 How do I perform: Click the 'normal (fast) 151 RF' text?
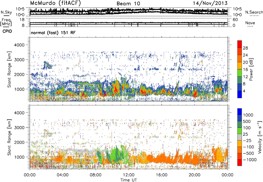pos(53,33)
